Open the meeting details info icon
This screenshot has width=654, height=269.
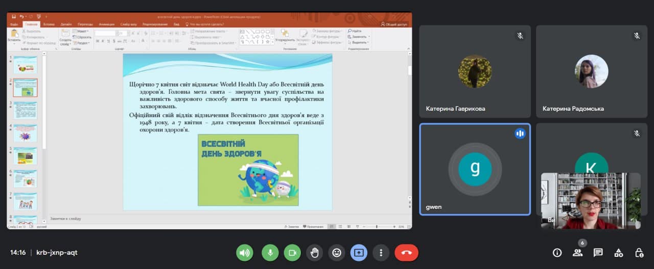coord(557,253)
